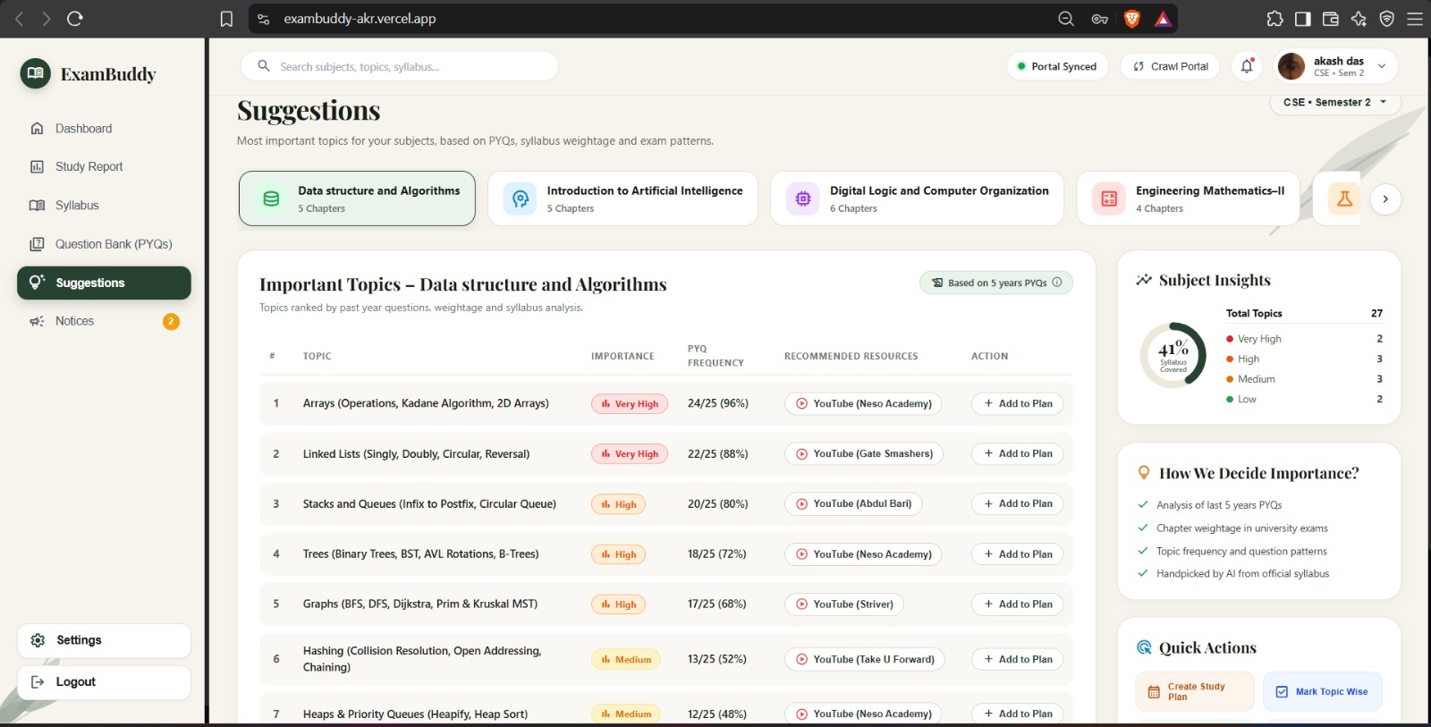Add Trees topic to plan

(x=1018, y=554)
